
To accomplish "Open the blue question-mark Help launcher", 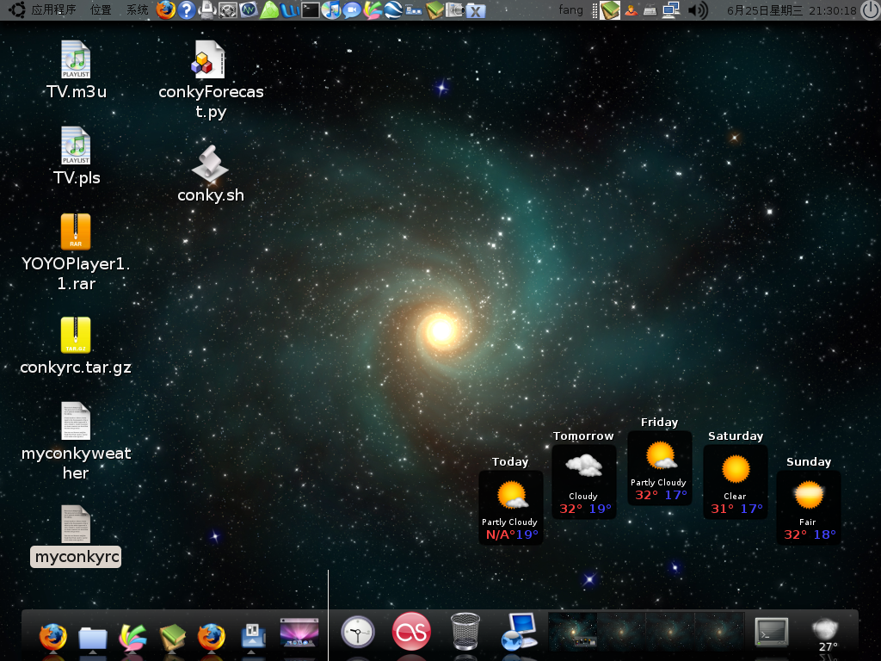I will click(x=187, y=9).
